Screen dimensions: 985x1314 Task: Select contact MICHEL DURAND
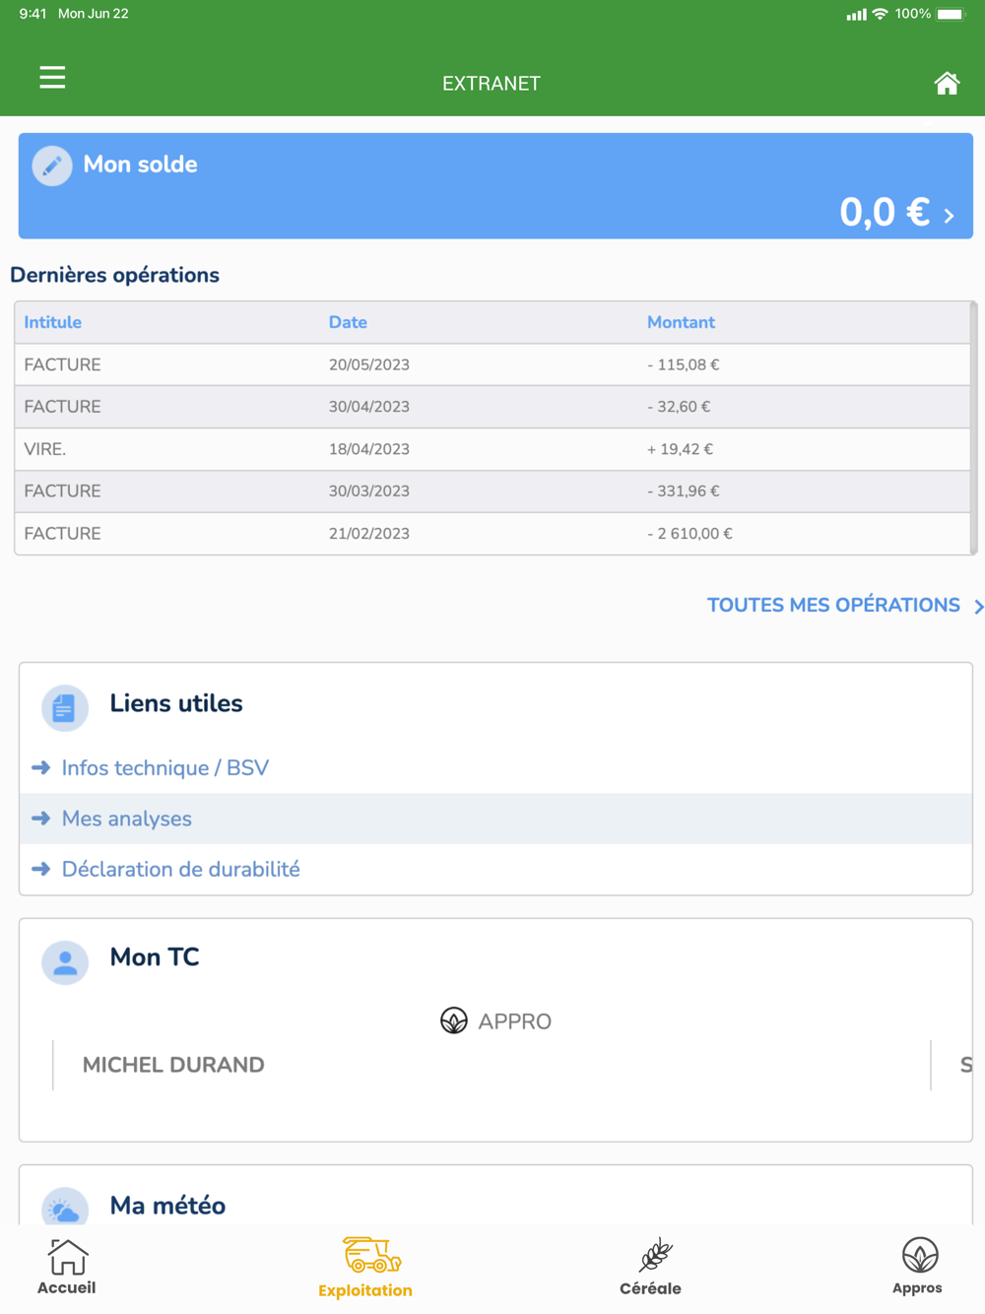click(x=173, y=1065)
